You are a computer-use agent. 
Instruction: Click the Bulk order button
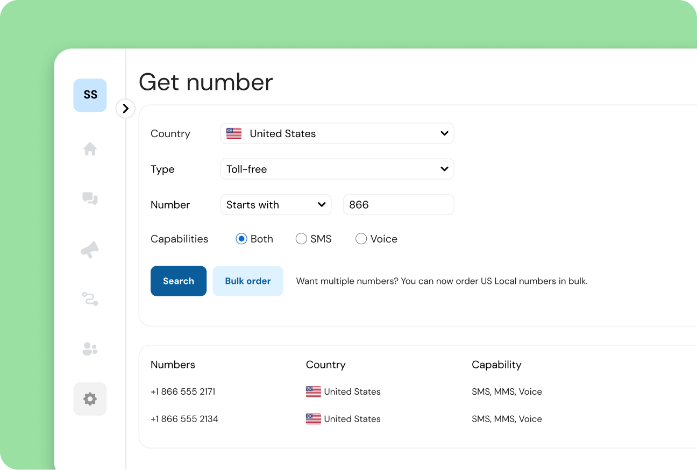pyautogui.click(x=248, y=281)
